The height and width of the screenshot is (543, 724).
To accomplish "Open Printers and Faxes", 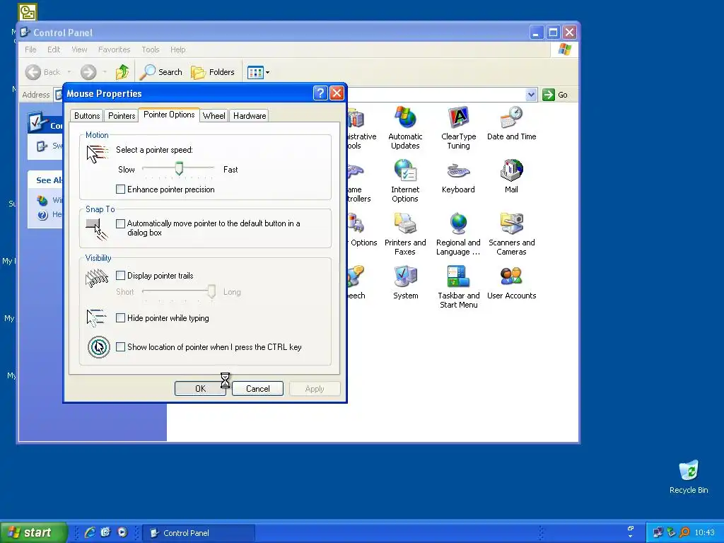I will (x=405, y=234).
